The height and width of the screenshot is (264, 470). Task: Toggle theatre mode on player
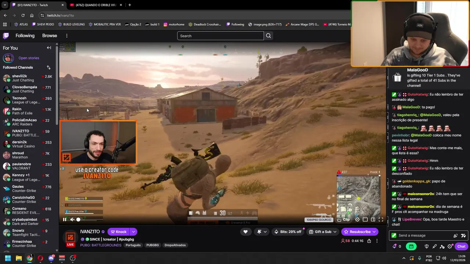(x=365, y=220)
